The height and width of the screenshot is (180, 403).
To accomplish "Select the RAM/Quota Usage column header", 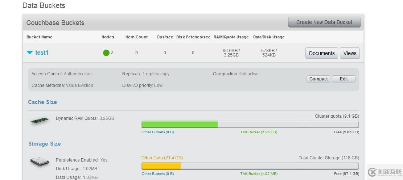I will [231, 37].
